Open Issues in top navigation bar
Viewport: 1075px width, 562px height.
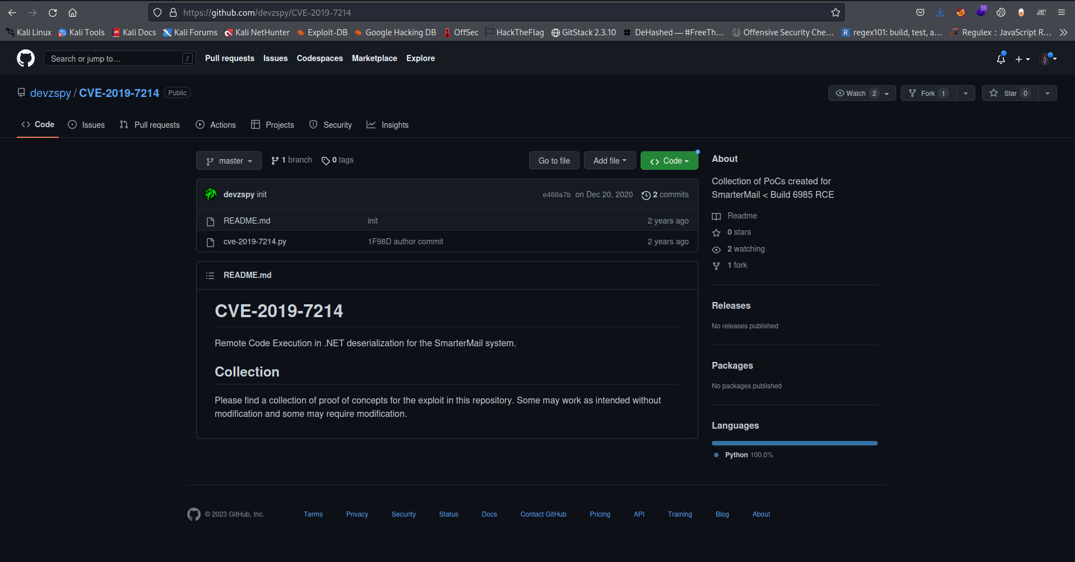tap(275, 58)
